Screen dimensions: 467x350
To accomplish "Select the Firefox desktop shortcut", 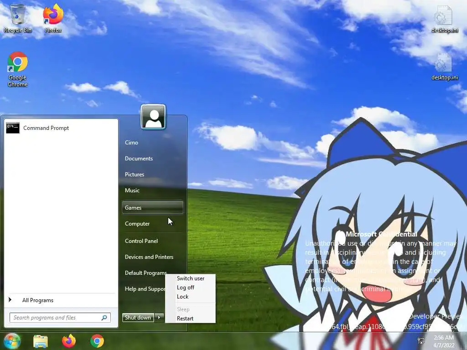I will pos(53,18).
